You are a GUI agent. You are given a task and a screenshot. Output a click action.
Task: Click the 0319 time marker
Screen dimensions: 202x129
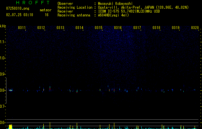[176, 27]
